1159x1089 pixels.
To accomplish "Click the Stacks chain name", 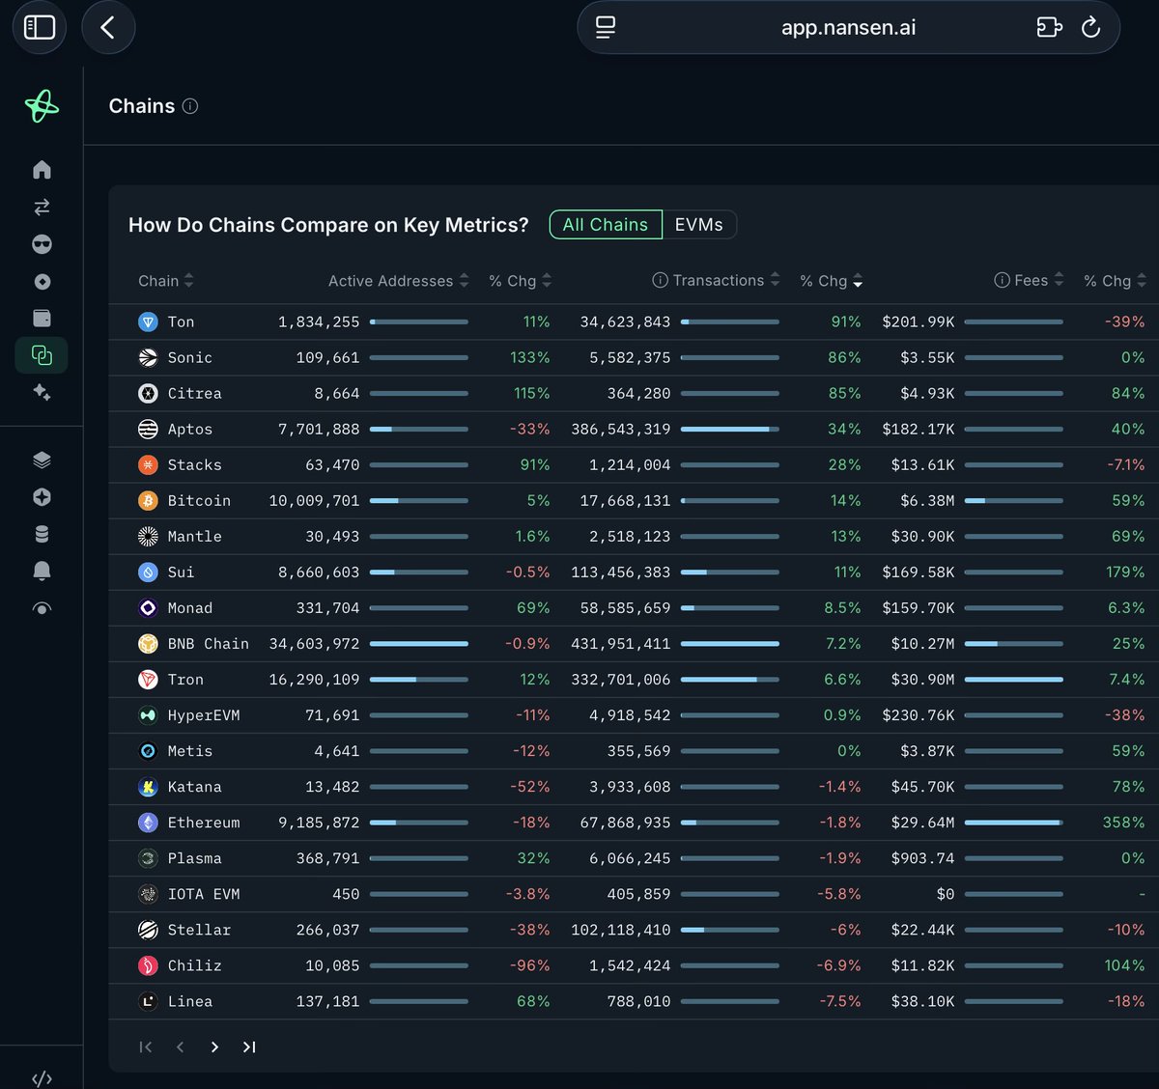I will (x=195, y=465).
